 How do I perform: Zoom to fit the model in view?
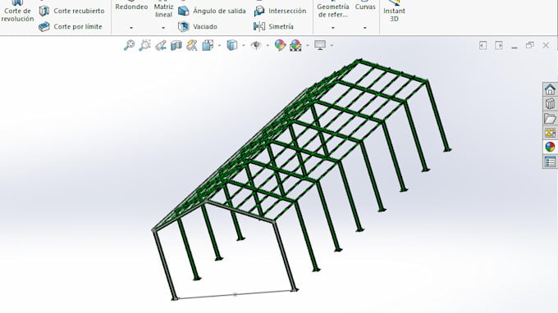[129, 46]
